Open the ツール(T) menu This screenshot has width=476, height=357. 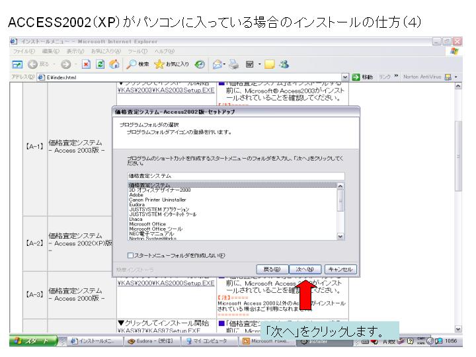(138, 52)
